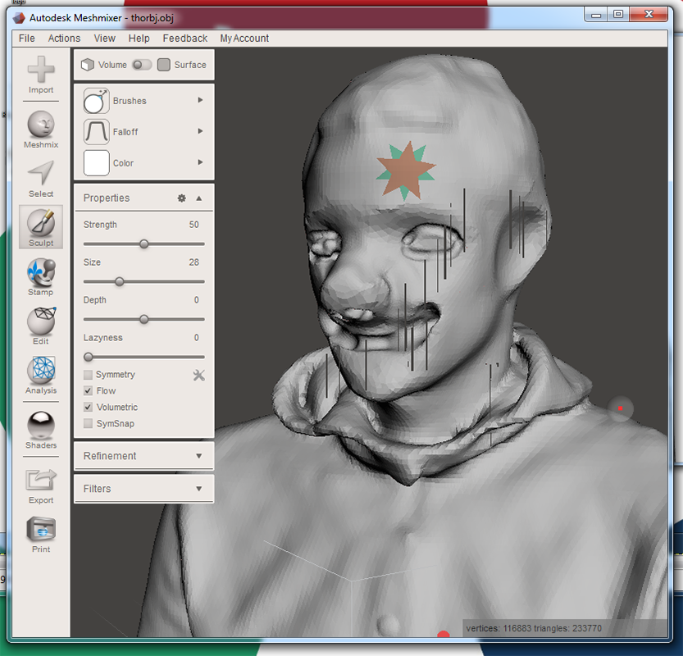Image resolution: width=683 pixels, height=656 pixels.
Task: Click the Color label
Action: (x=123, y=163)
